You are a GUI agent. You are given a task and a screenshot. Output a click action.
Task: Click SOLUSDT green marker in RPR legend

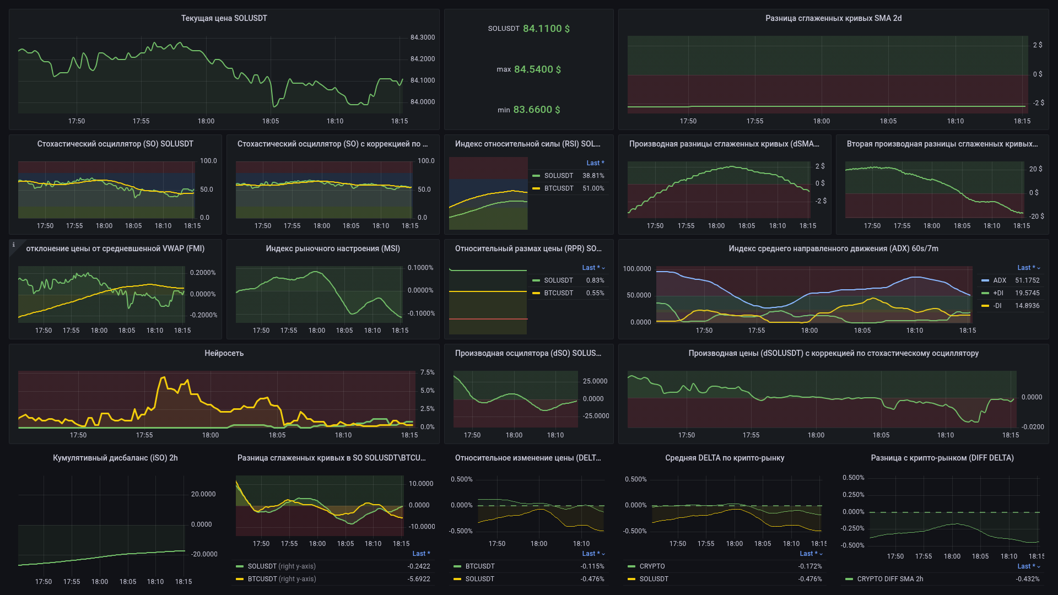(x=536, y=280)
